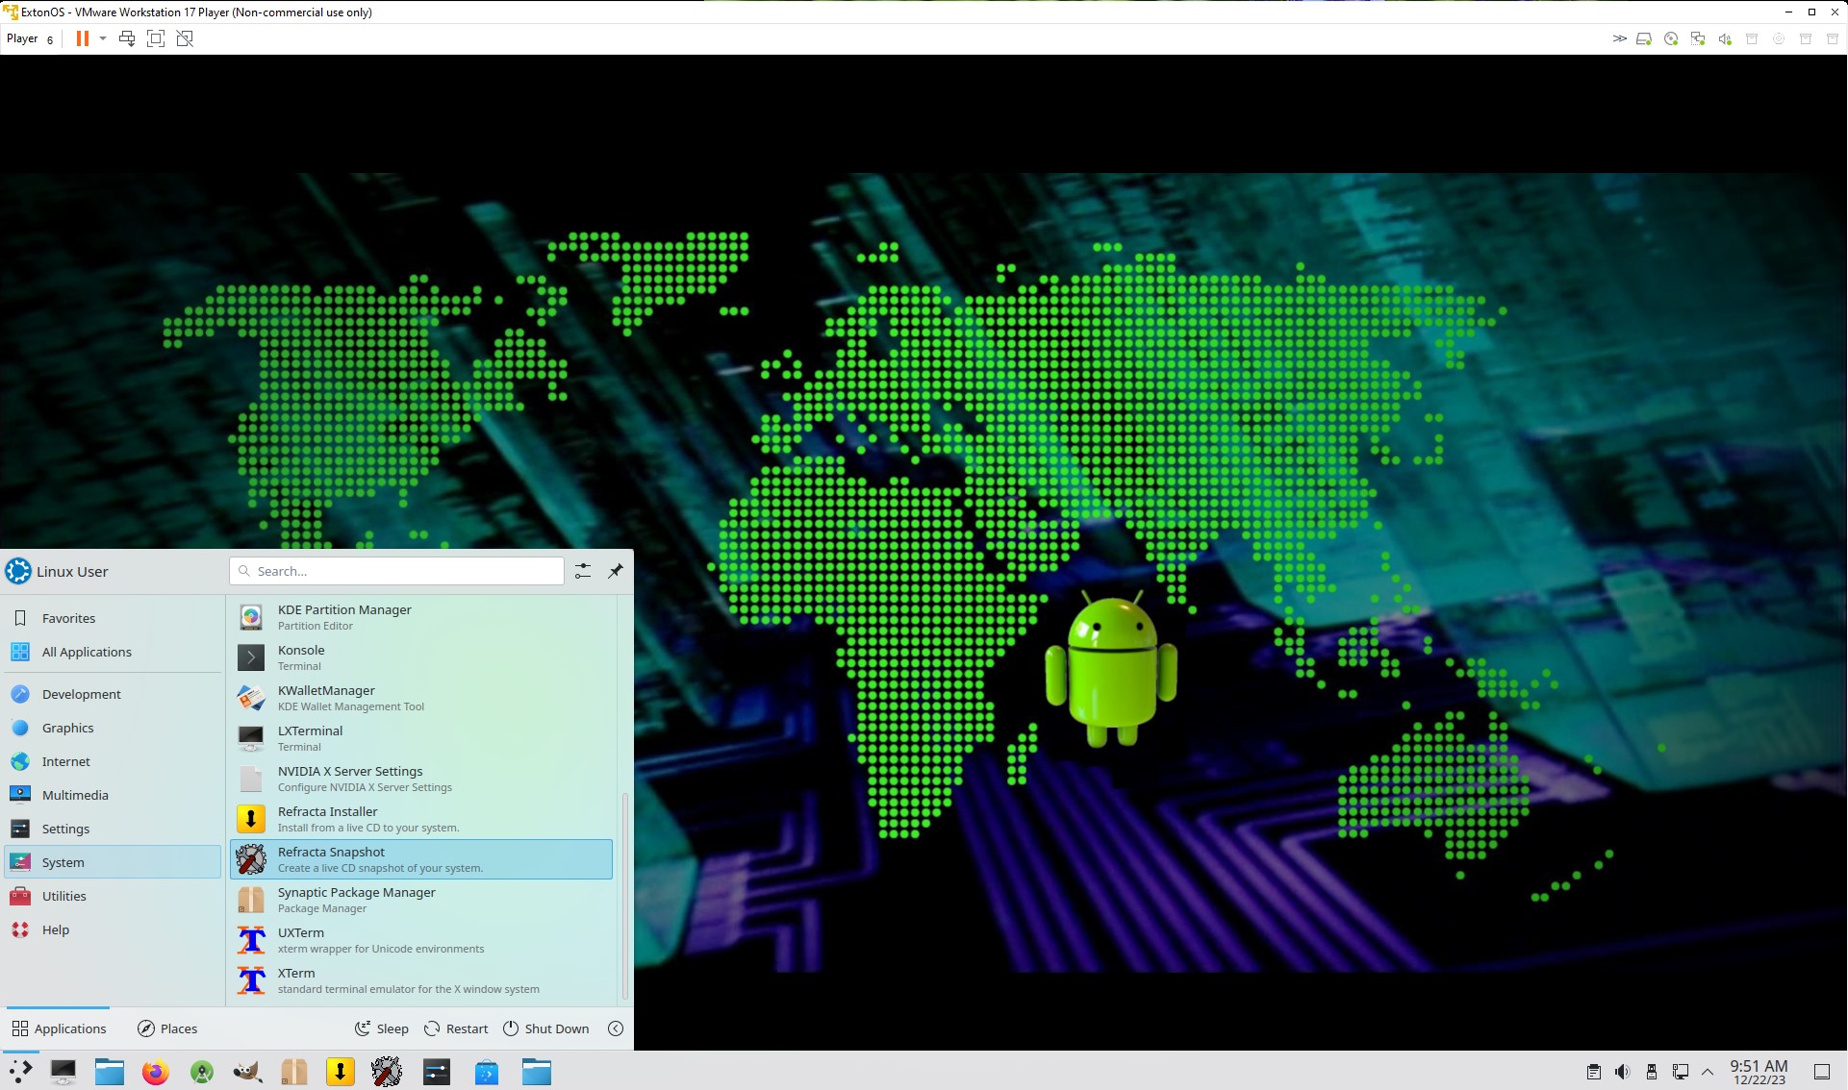Select the System category
This screenshot has width=1848, height=1090.
click(x=113, y=862)
